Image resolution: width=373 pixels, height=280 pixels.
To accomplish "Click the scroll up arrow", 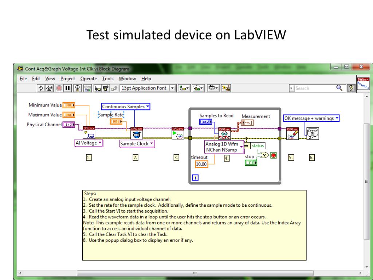I will 366,96.
